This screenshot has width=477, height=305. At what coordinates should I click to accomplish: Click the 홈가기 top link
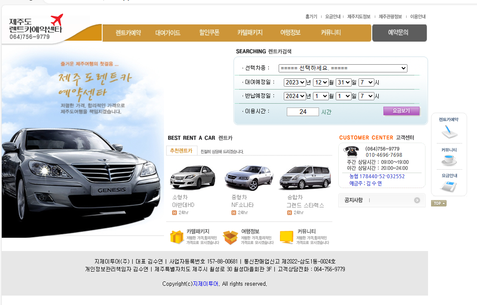(x=311, y=17)
